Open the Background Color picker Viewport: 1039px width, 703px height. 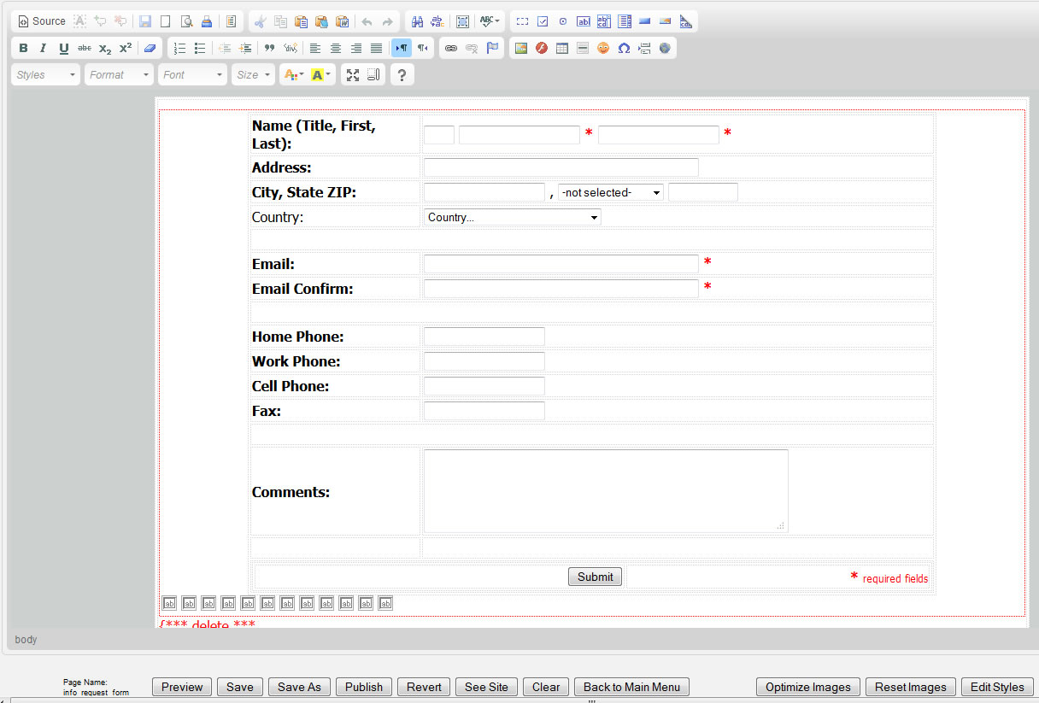pyautogui.click(x=321, y=75)
